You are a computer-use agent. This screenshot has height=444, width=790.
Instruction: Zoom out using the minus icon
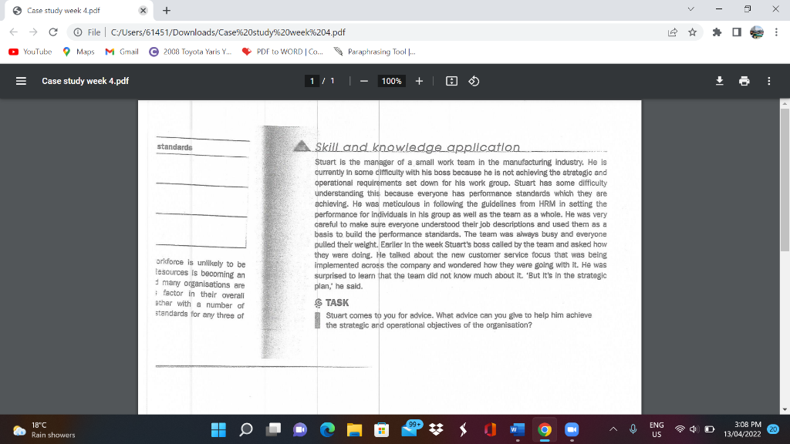(x=363, y=80)
